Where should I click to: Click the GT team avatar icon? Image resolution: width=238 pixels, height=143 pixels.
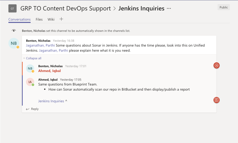pyautogui.click(x=12, y=8)
